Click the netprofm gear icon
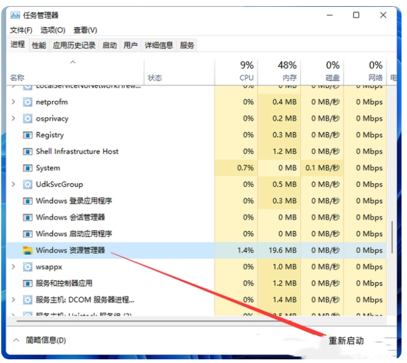Image resolution: width=407 pixels, height=363 pixels. tap(27, 102)
